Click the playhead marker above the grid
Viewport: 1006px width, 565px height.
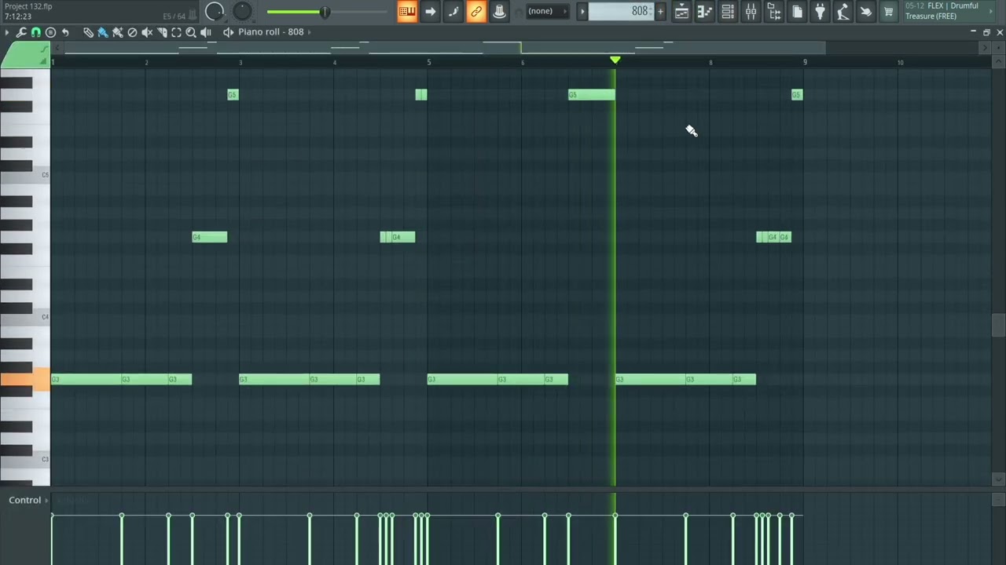(615, 60)
